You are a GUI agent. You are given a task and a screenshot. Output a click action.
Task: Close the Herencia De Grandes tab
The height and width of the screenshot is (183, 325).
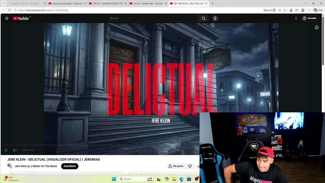pos(85,4)
